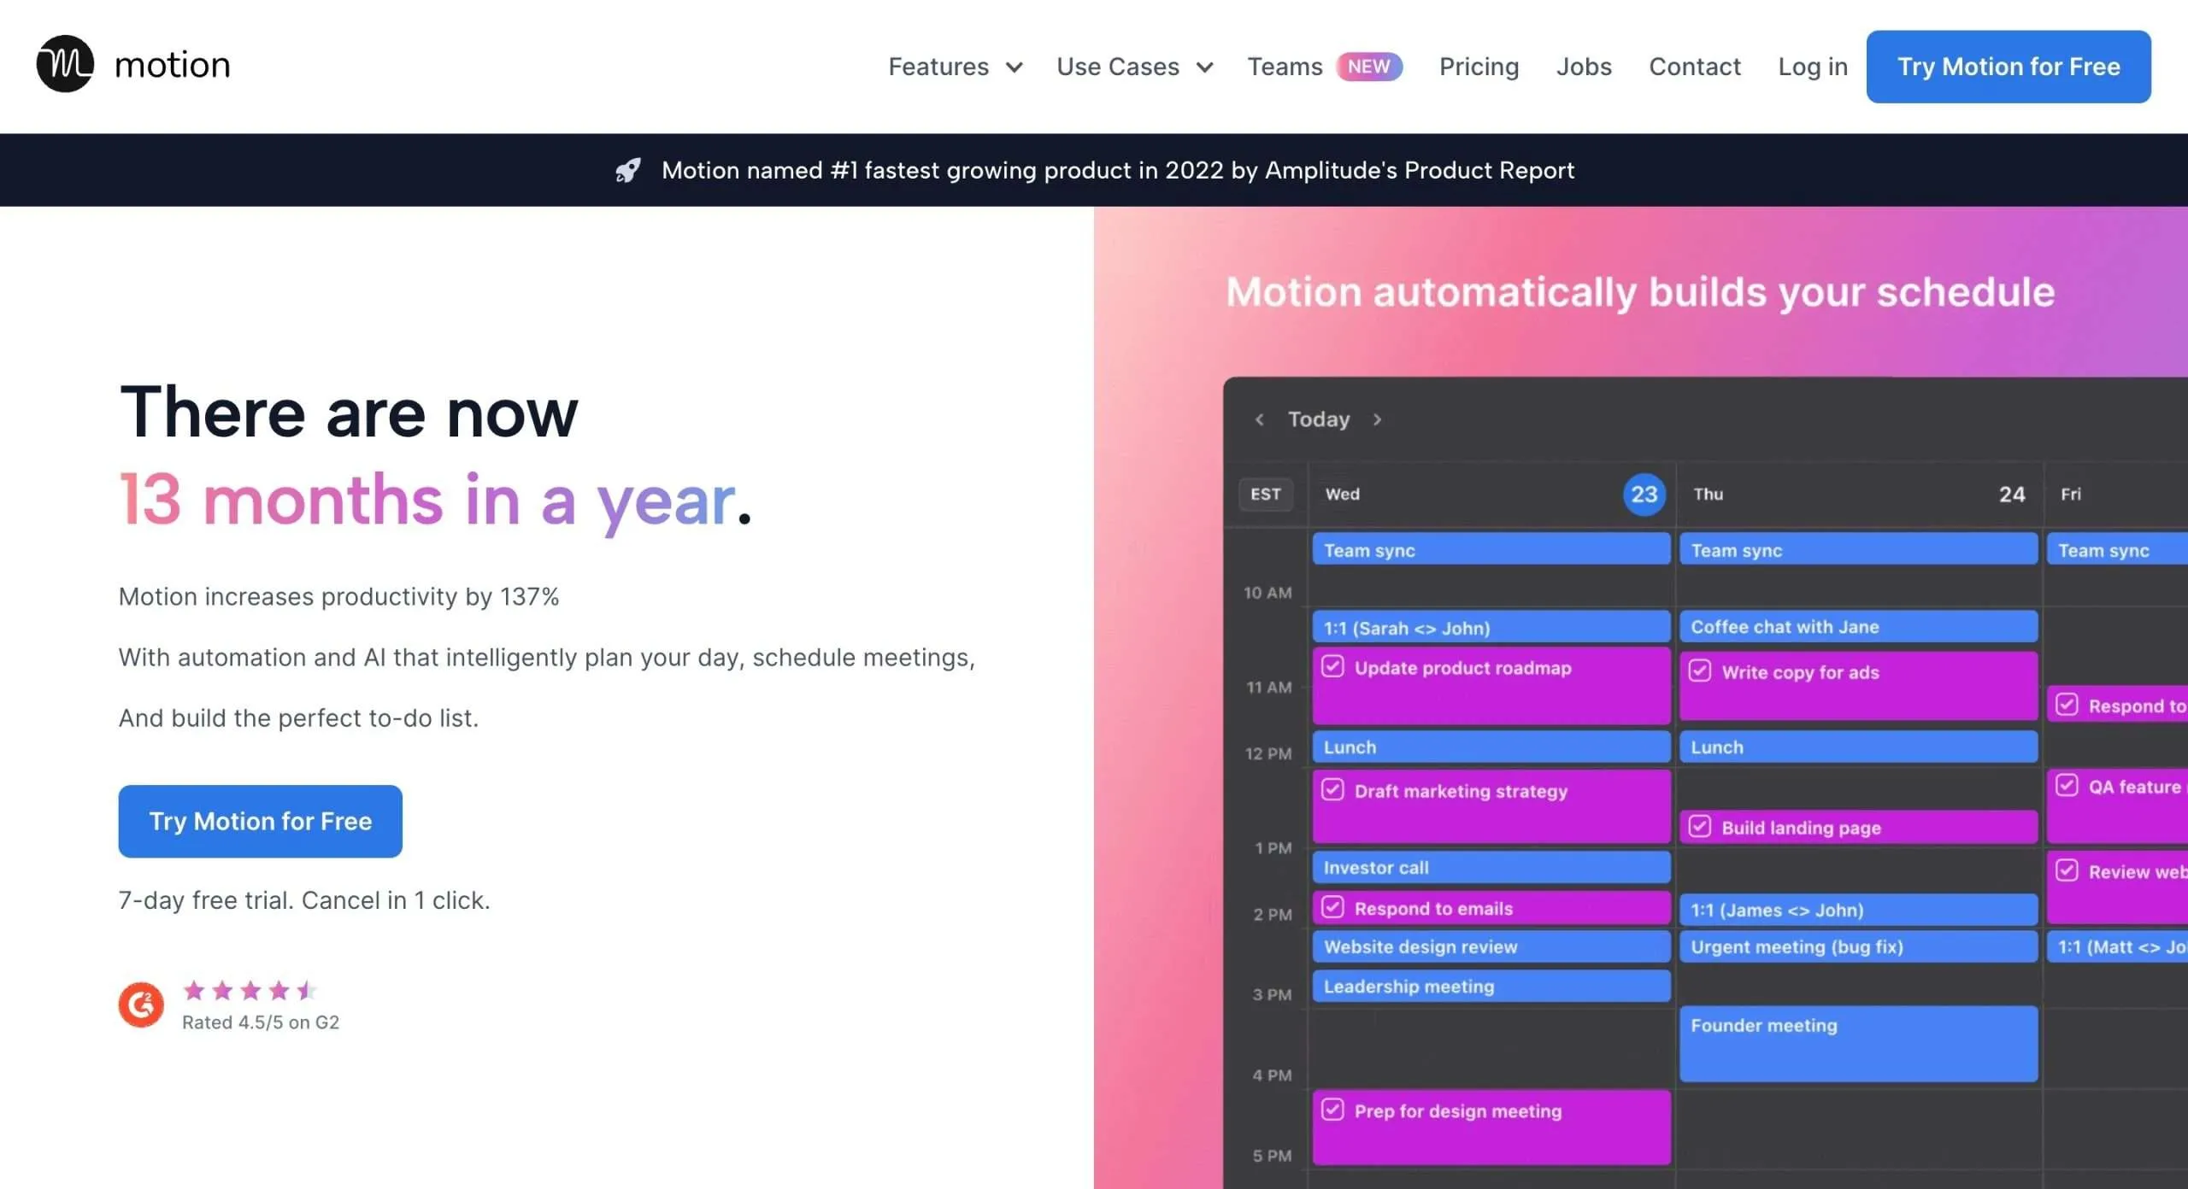Viewport: 2188px width, 1189px height.
Task: Expand the Features dropdown menu
Action: (x=954, y=66)
